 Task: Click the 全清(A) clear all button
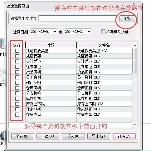pyautogui.click(x=48, y=136)
